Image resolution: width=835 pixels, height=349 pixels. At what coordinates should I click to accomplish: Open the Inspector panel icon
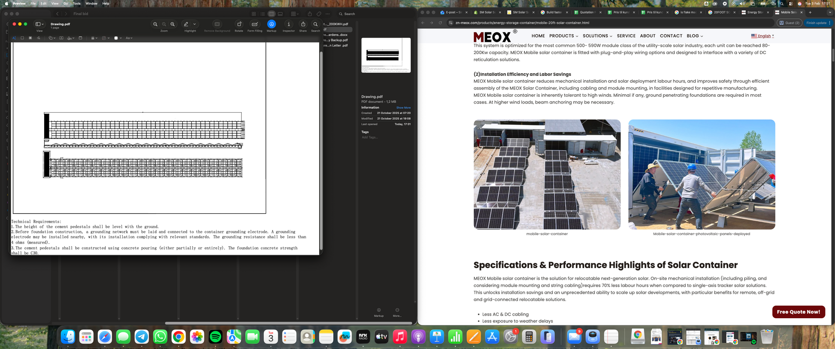tap(289, 24)
